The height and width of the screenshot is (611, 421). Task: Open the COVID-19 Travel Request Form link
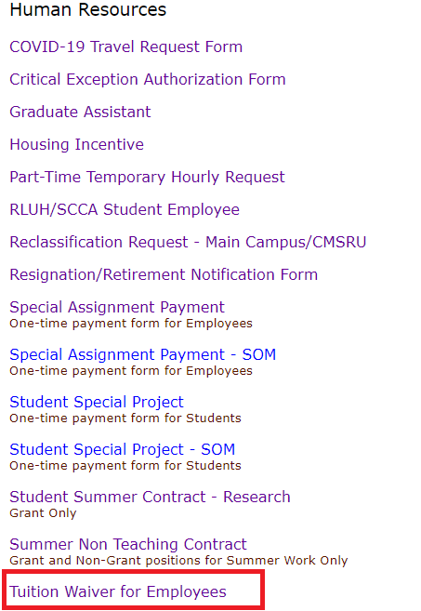pos(125,46)
